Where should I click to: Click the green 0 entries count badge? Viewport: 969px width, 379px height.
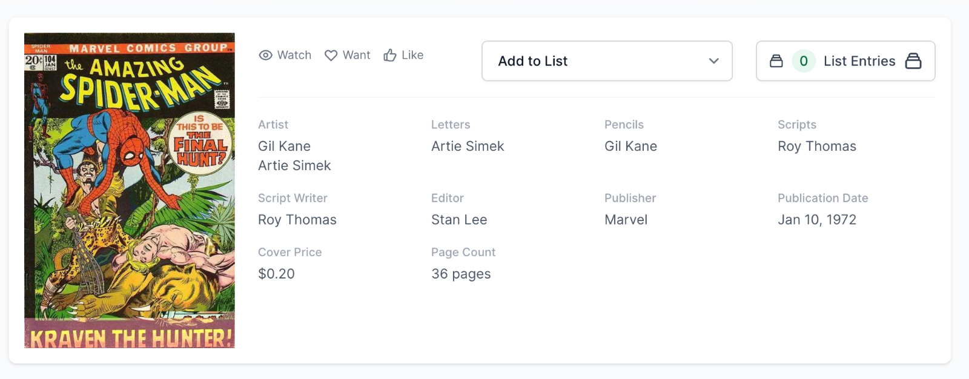click(x=804, y=61)
